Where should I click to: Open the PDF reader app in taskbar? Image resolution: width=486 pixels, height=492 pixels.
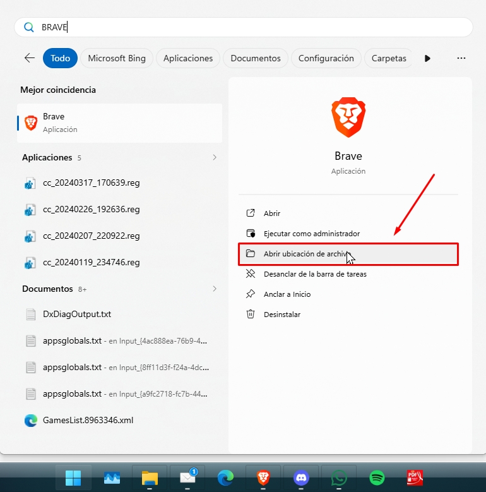415,478
